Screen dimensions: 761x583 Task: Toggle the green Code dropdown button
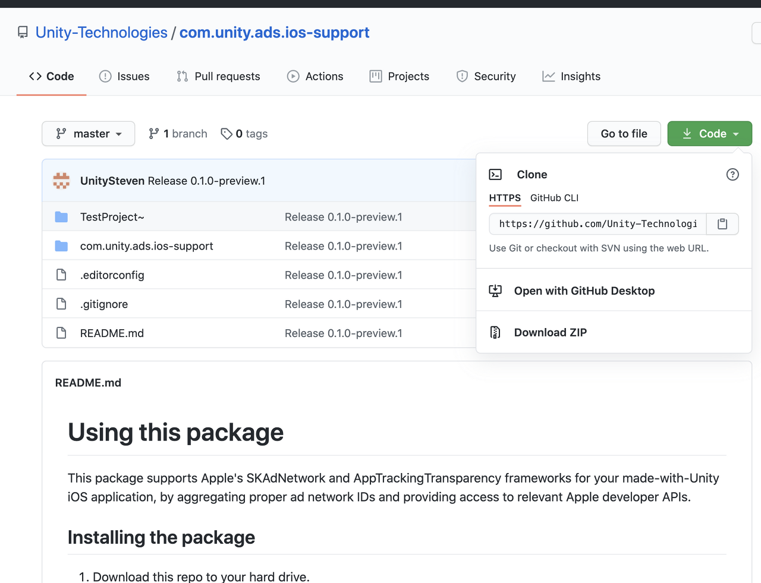click(x=710, y=134)
